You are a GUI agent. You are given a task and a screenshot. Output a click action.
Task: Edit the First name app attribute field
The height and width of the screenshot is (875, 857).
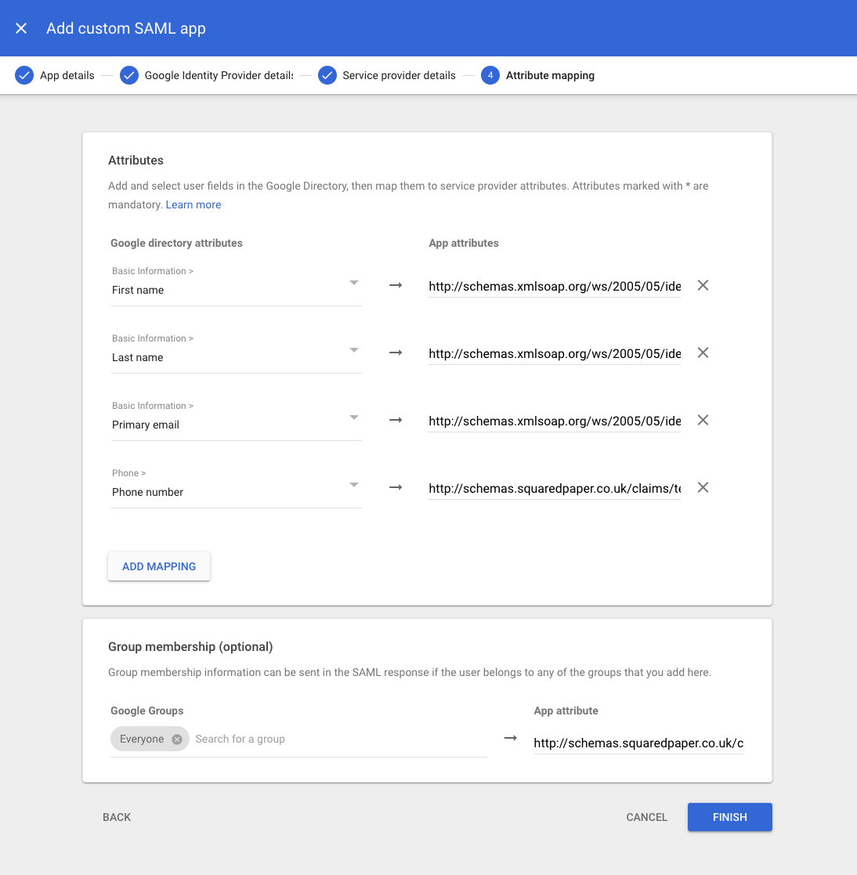[x=555, y=286]
